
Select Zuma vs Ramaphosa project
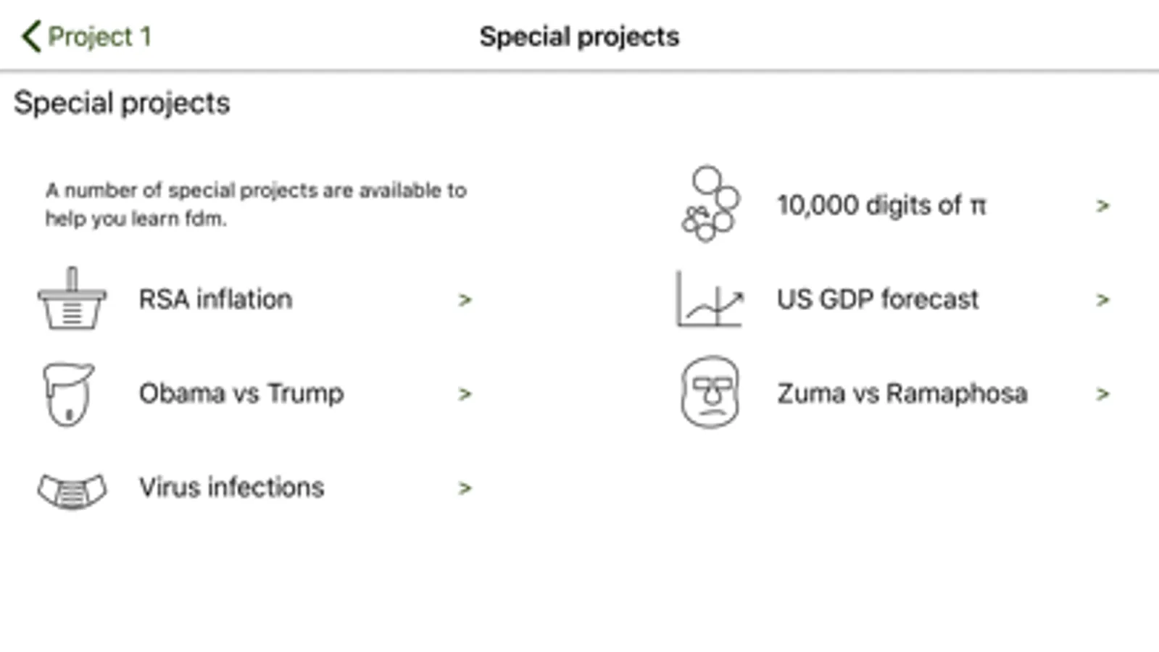click(x=902, y=393)
